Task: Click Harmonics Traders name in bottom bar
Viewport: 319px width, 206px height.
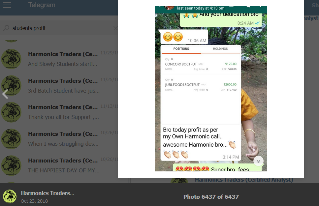Action: coord(48,193)
